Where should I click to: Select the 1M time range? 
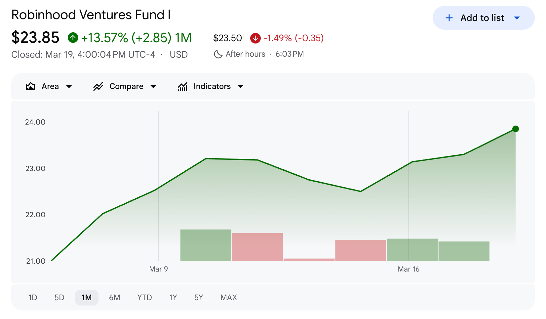click(x=87, y=298)
